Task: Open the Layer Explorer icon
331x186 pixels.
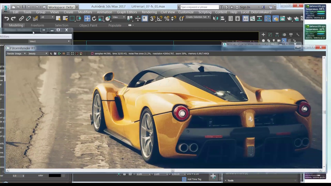Action: 238,18
